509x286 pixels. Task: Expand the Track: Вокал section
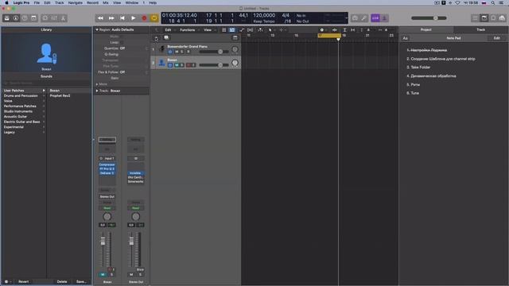point(97,91)
